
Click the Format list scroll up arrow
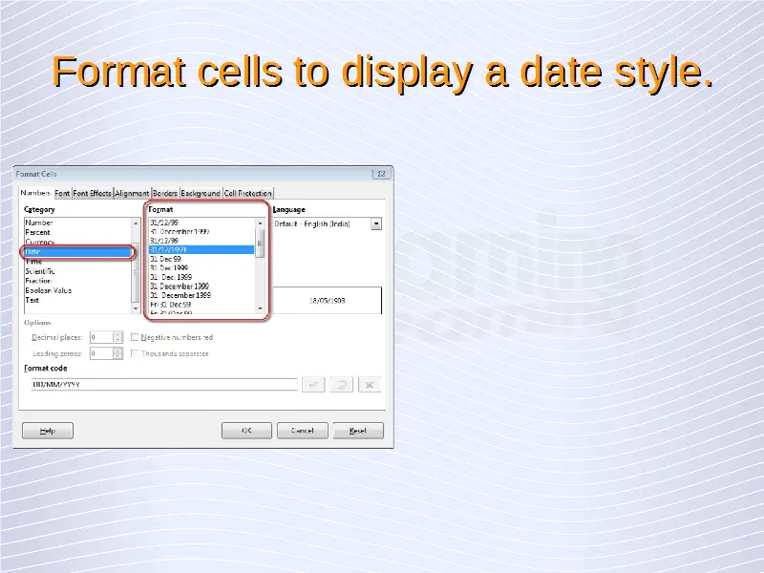[x=260, y=223]
